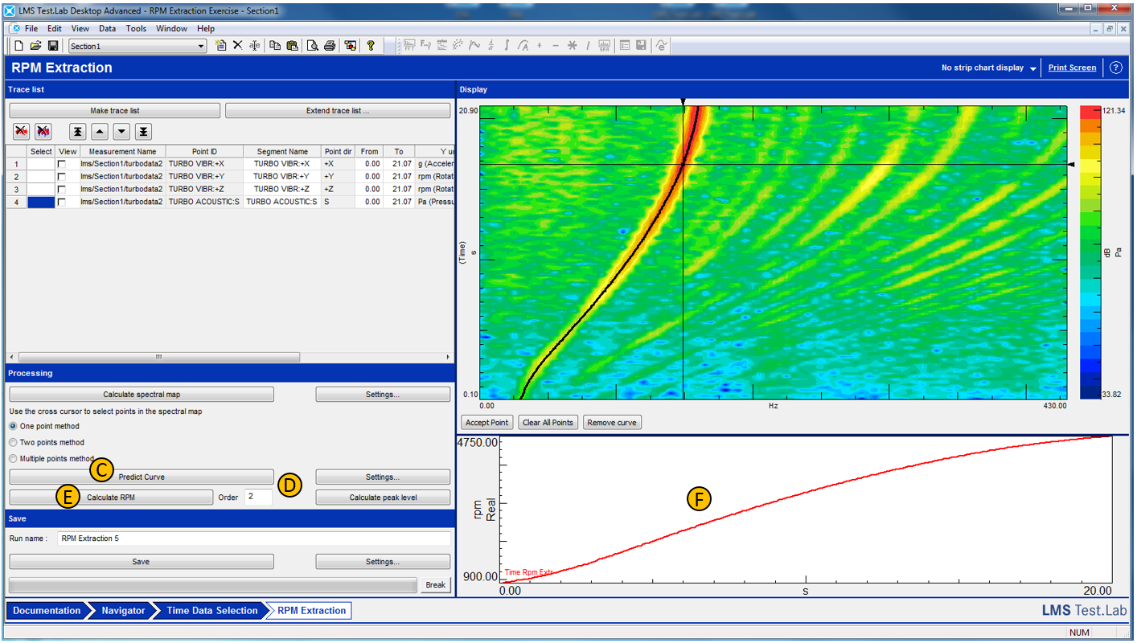Viewport: 1137px width, 643px height.
Task: Remove all traces icon with blue-red cross
Action: (43, 131)
